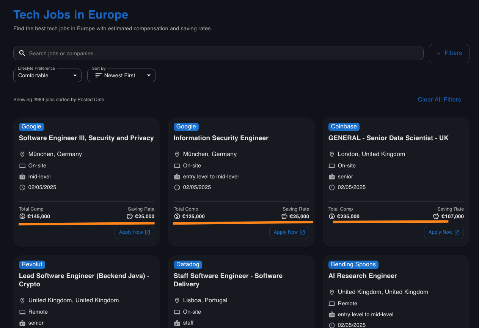
Task: Click the Datadog company tag
Action: pos(188,264)
